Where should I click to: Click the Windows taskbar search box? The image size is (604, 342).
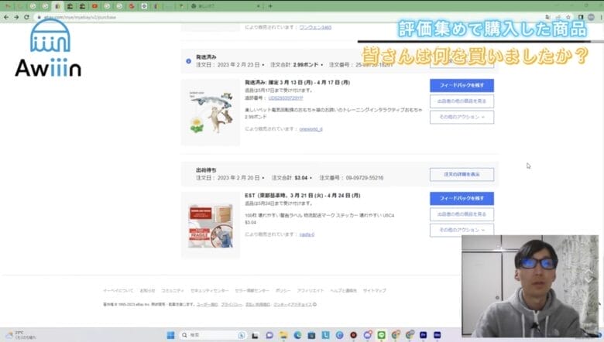pos(213,335)
